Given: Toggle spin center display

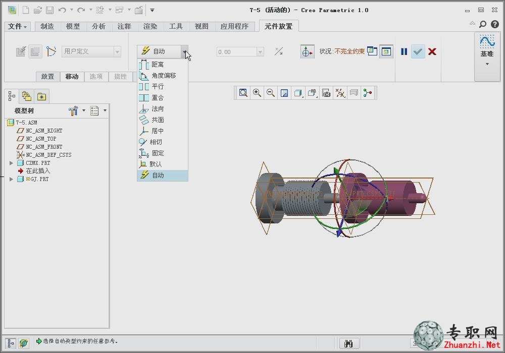Looking at the screenshot, I should (x=368, y=93).
